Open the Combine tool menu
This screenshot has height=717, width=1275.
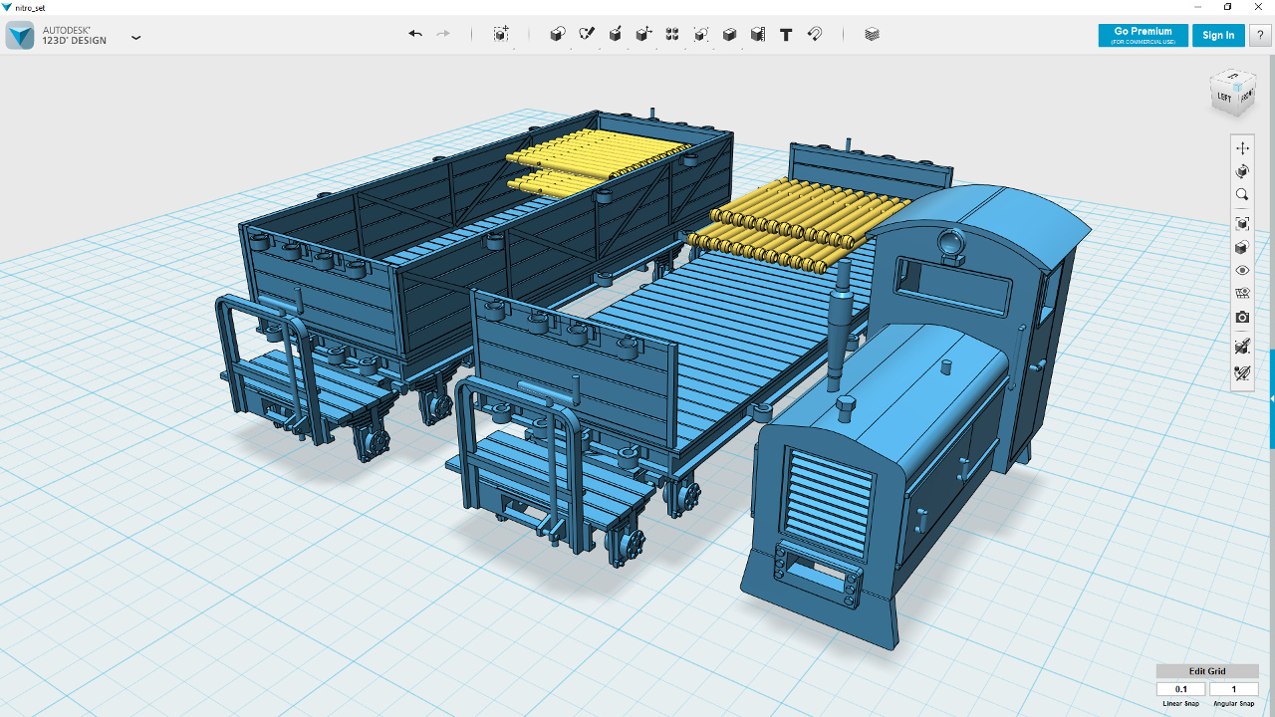[729, 34]
